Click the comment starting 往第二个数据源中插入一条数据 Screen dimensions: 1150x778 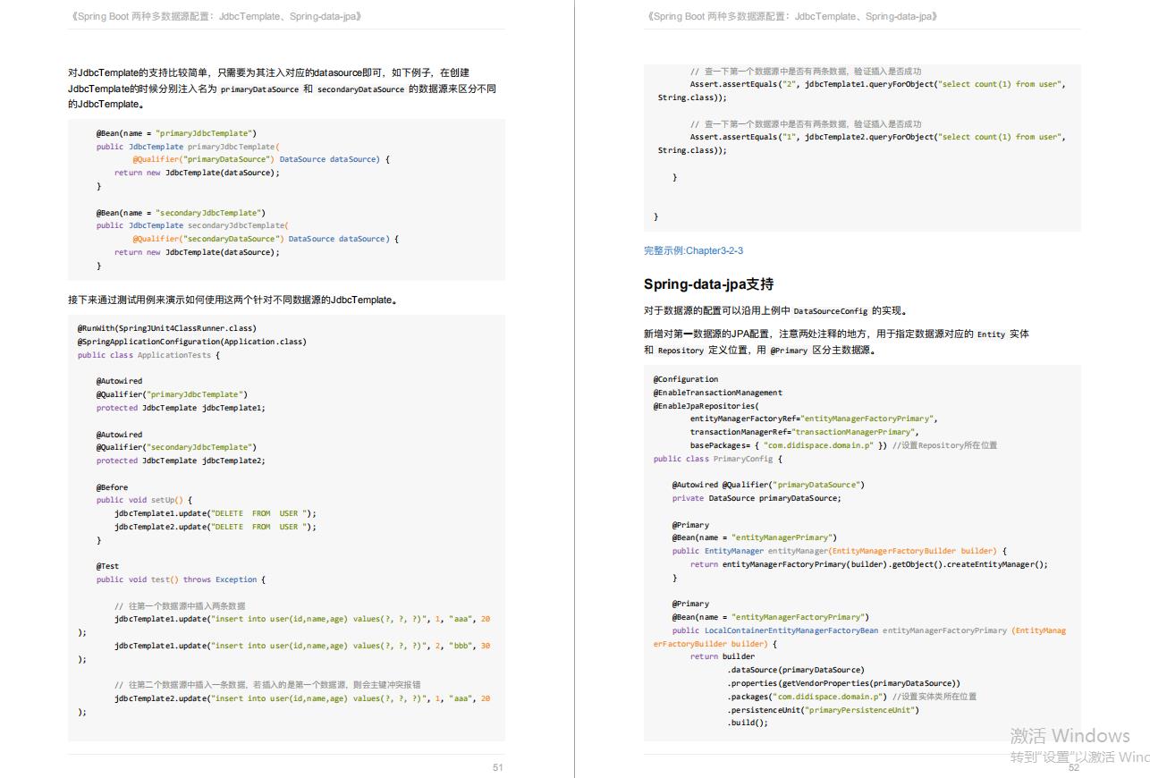click(x=267, y=685)
